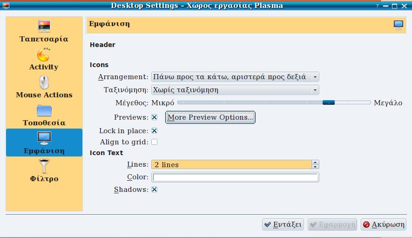Click More Preview Options button

[210, 117]
